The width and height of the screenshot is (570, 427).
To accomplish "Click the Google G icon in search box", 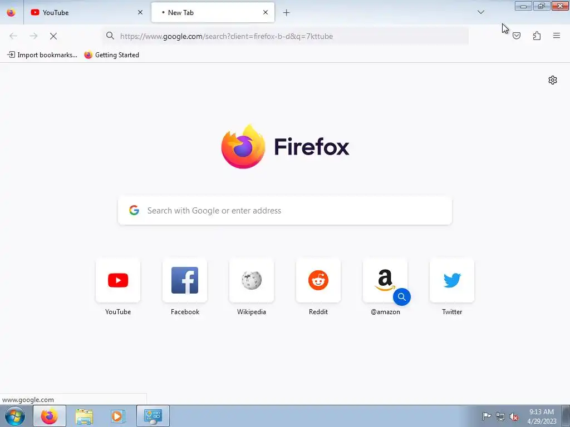I will (x=134, y=210).
